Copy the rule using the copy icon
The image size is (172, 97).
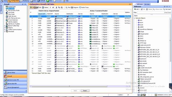59,7
